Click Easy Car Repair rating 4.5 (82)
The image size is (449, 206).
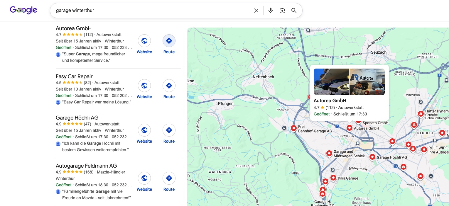pos(73,83)
